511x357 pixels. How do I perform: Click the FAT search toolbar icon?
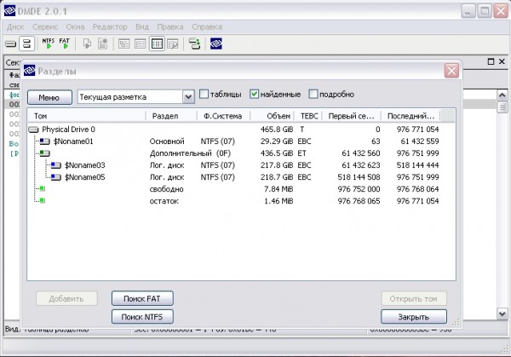(65, 43)
